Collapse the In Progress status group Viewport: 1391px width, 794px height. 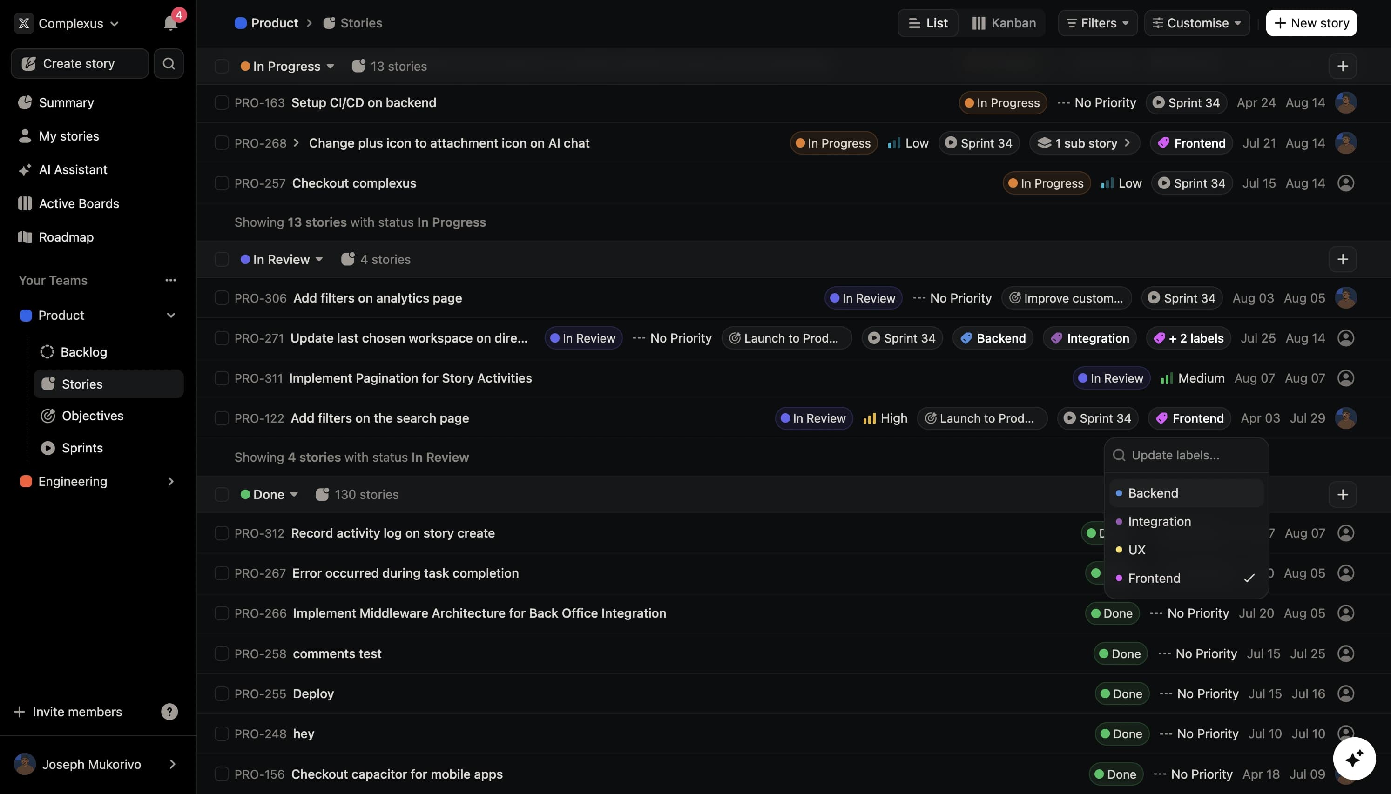click(x=330, y=66)
